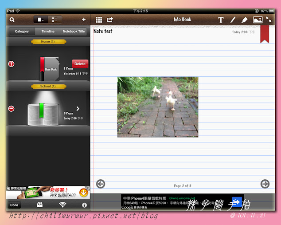281x225 pixels.
Task: Tap the battery 97% status indicator
Action: coord(267,11)
